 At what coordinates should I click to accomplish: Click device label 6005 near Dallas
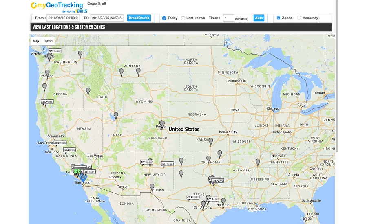click(218, 181)
